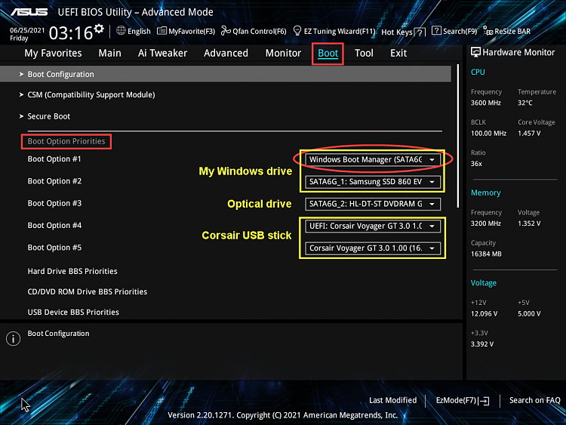The height and width of the screenshot is (425, 566).
Task: Click memory Voltage value 1.352 V
Action: point(529,223)
